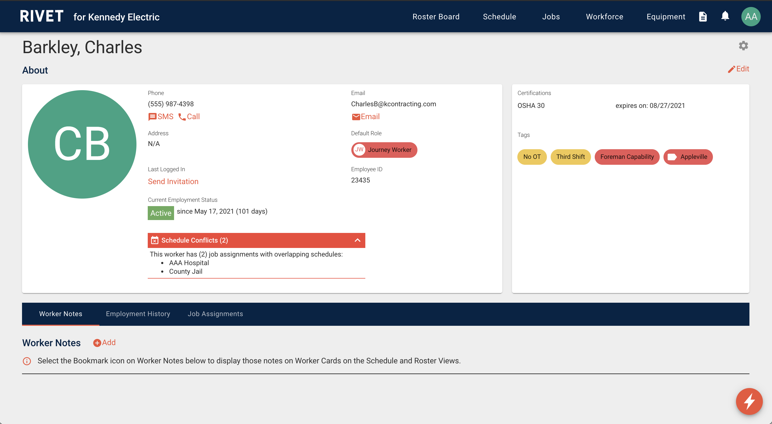Click Send Invitation link for Charles
Image resolution: width=772 pixels, height=424 pixels.
(x=172, y=181)
